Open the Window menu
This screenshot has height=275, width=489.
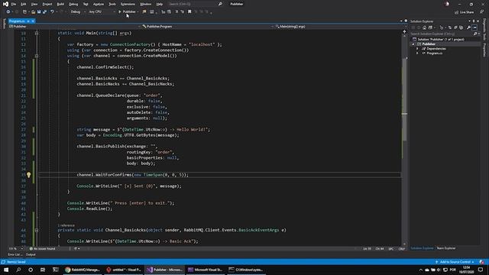tap(145, 4)
